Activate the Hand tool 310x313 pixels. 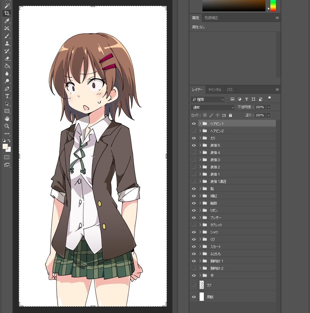click(7, 119)
